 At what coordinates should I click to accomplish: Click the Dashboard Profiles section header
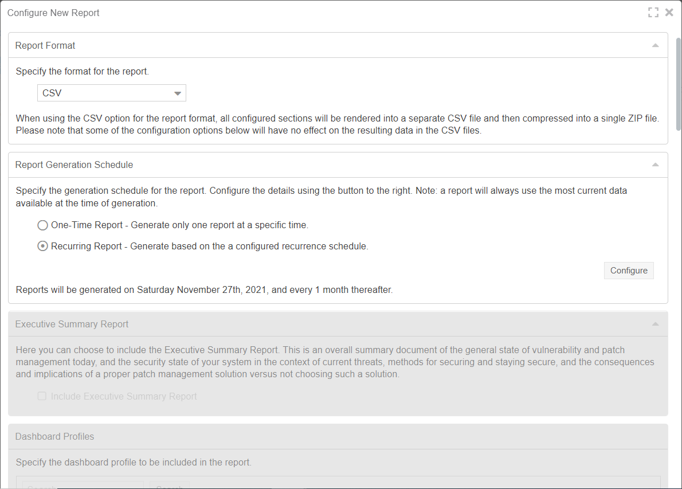click(x=54, y=436)
